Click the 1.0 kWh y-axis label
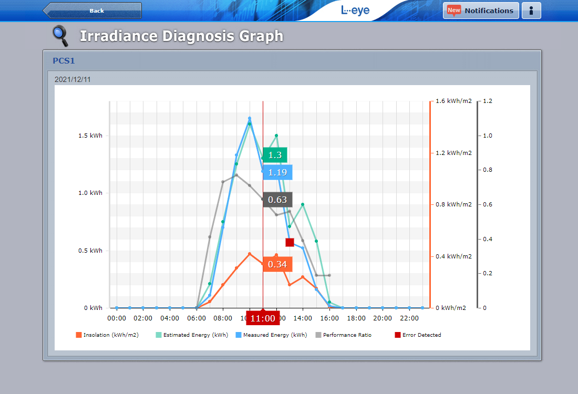This screenshot has width=578, height=394. [x=90, y=193]
